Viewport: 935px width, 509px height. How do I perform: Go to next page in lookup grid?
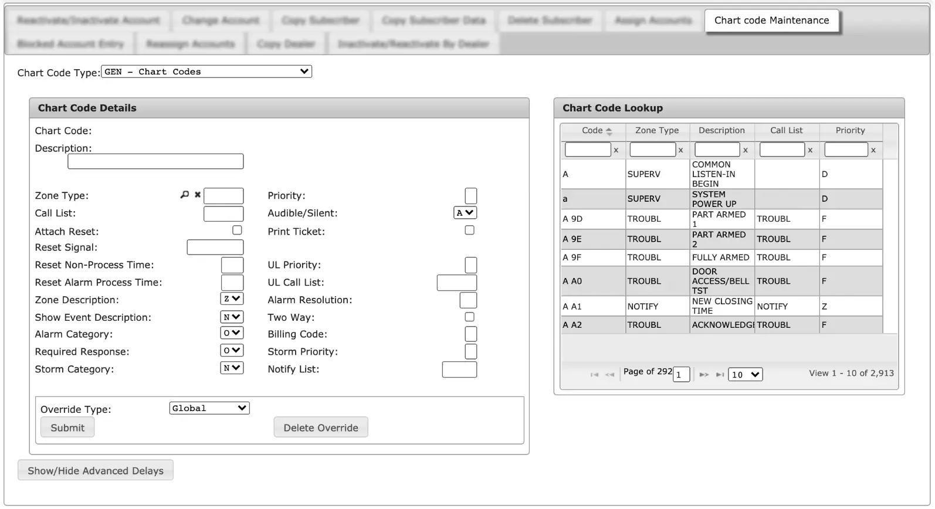(x=704, y=374)
